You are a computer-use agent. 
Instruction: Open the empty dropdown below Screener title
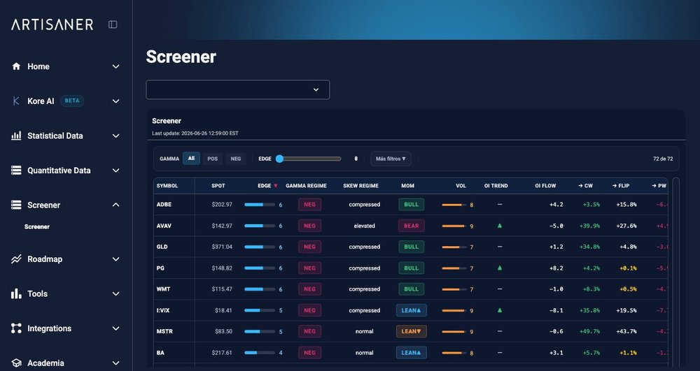237,89
